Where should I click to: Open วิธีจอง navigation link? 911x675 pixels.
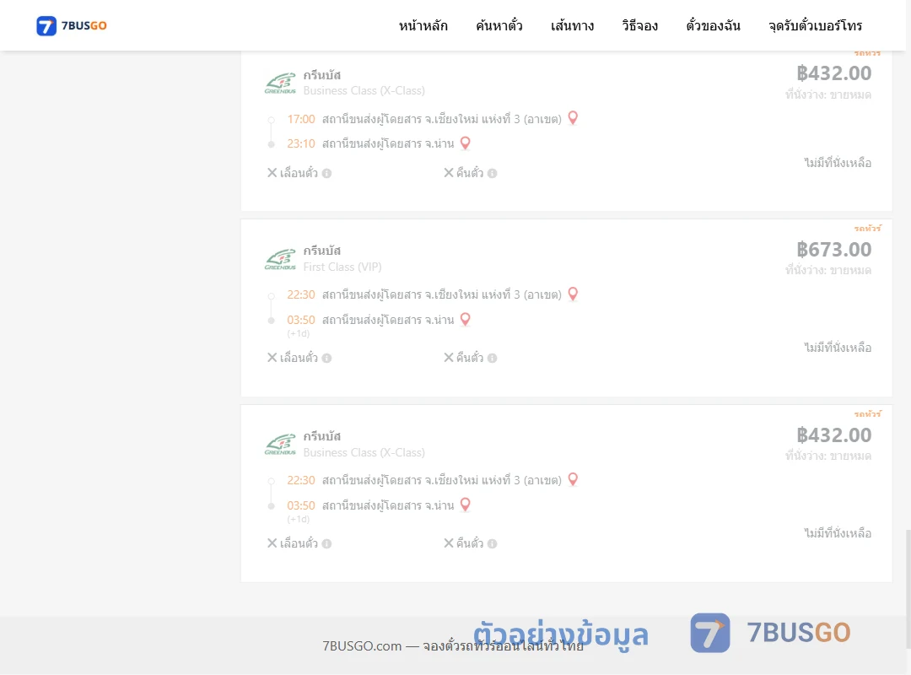639,25
